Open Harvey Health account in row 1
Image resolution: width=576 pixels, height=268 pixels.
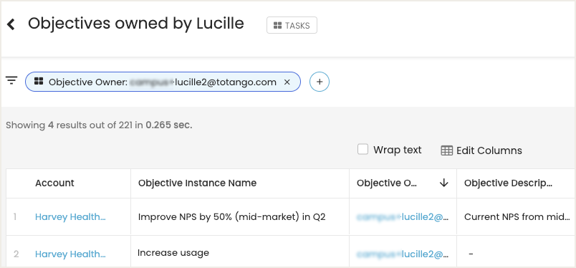pos(70,217)
